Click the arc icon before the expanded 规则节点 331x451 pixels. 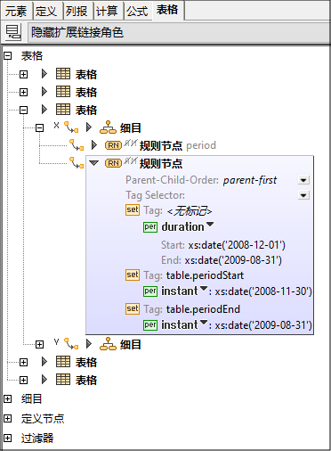click(x=77, y=163)
